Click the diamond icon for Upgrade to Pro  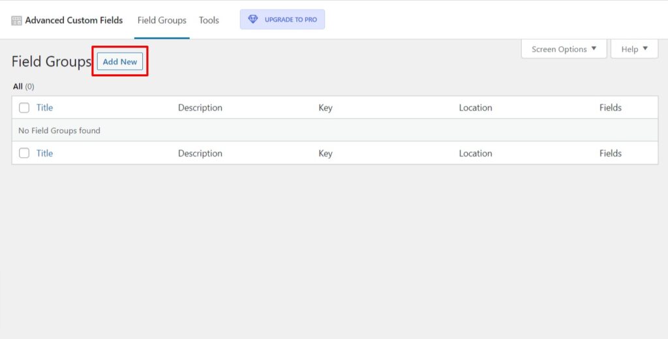253,20
